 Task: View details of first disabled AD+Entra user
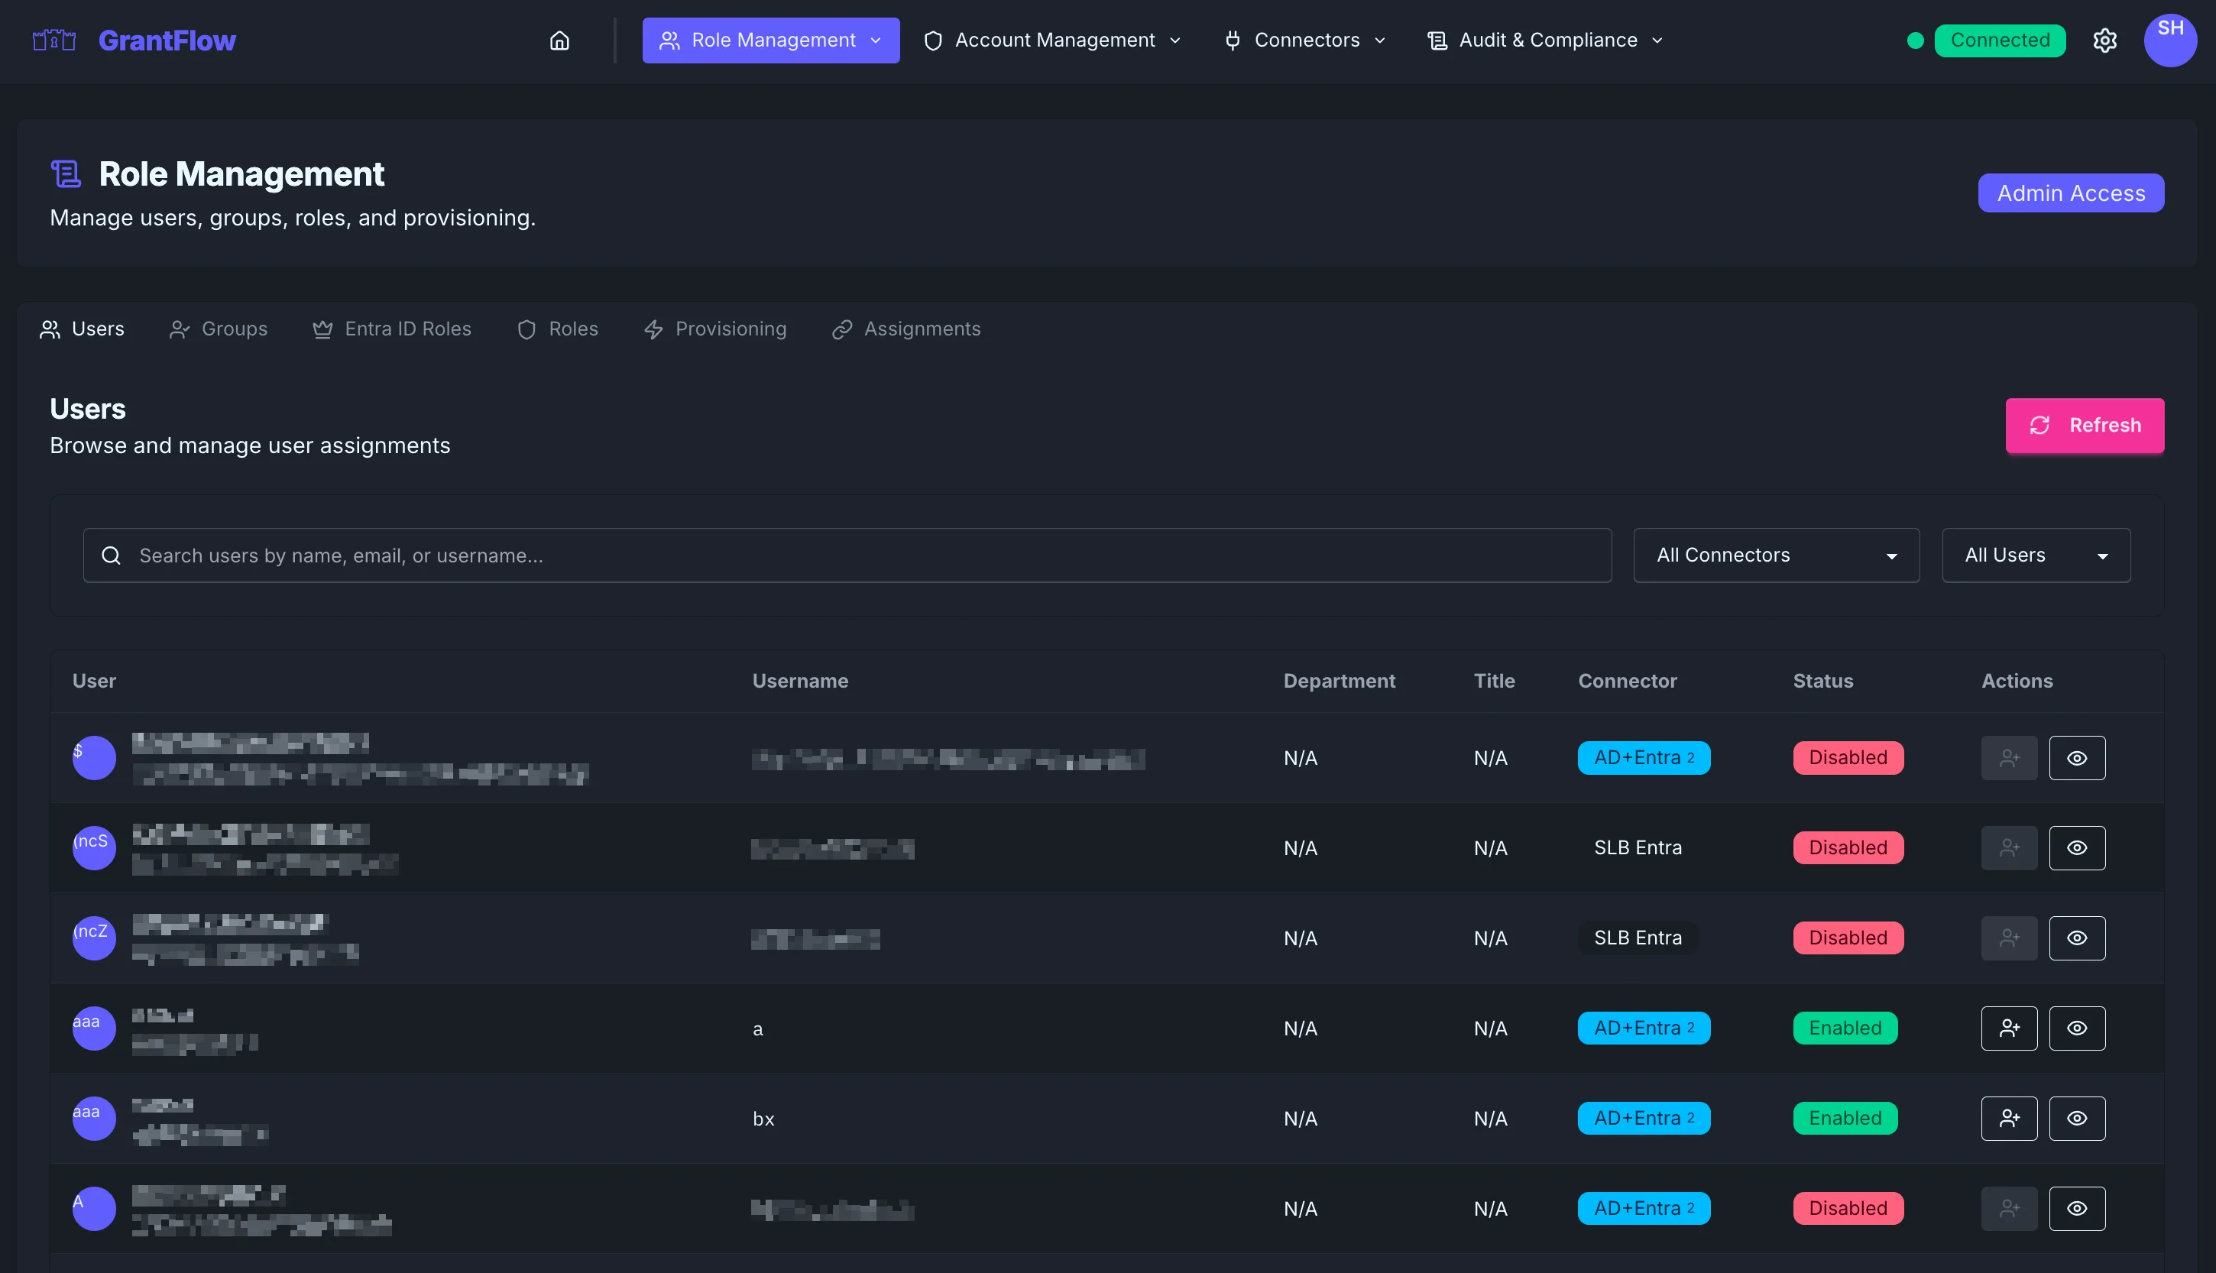(x=2076, y=758)
